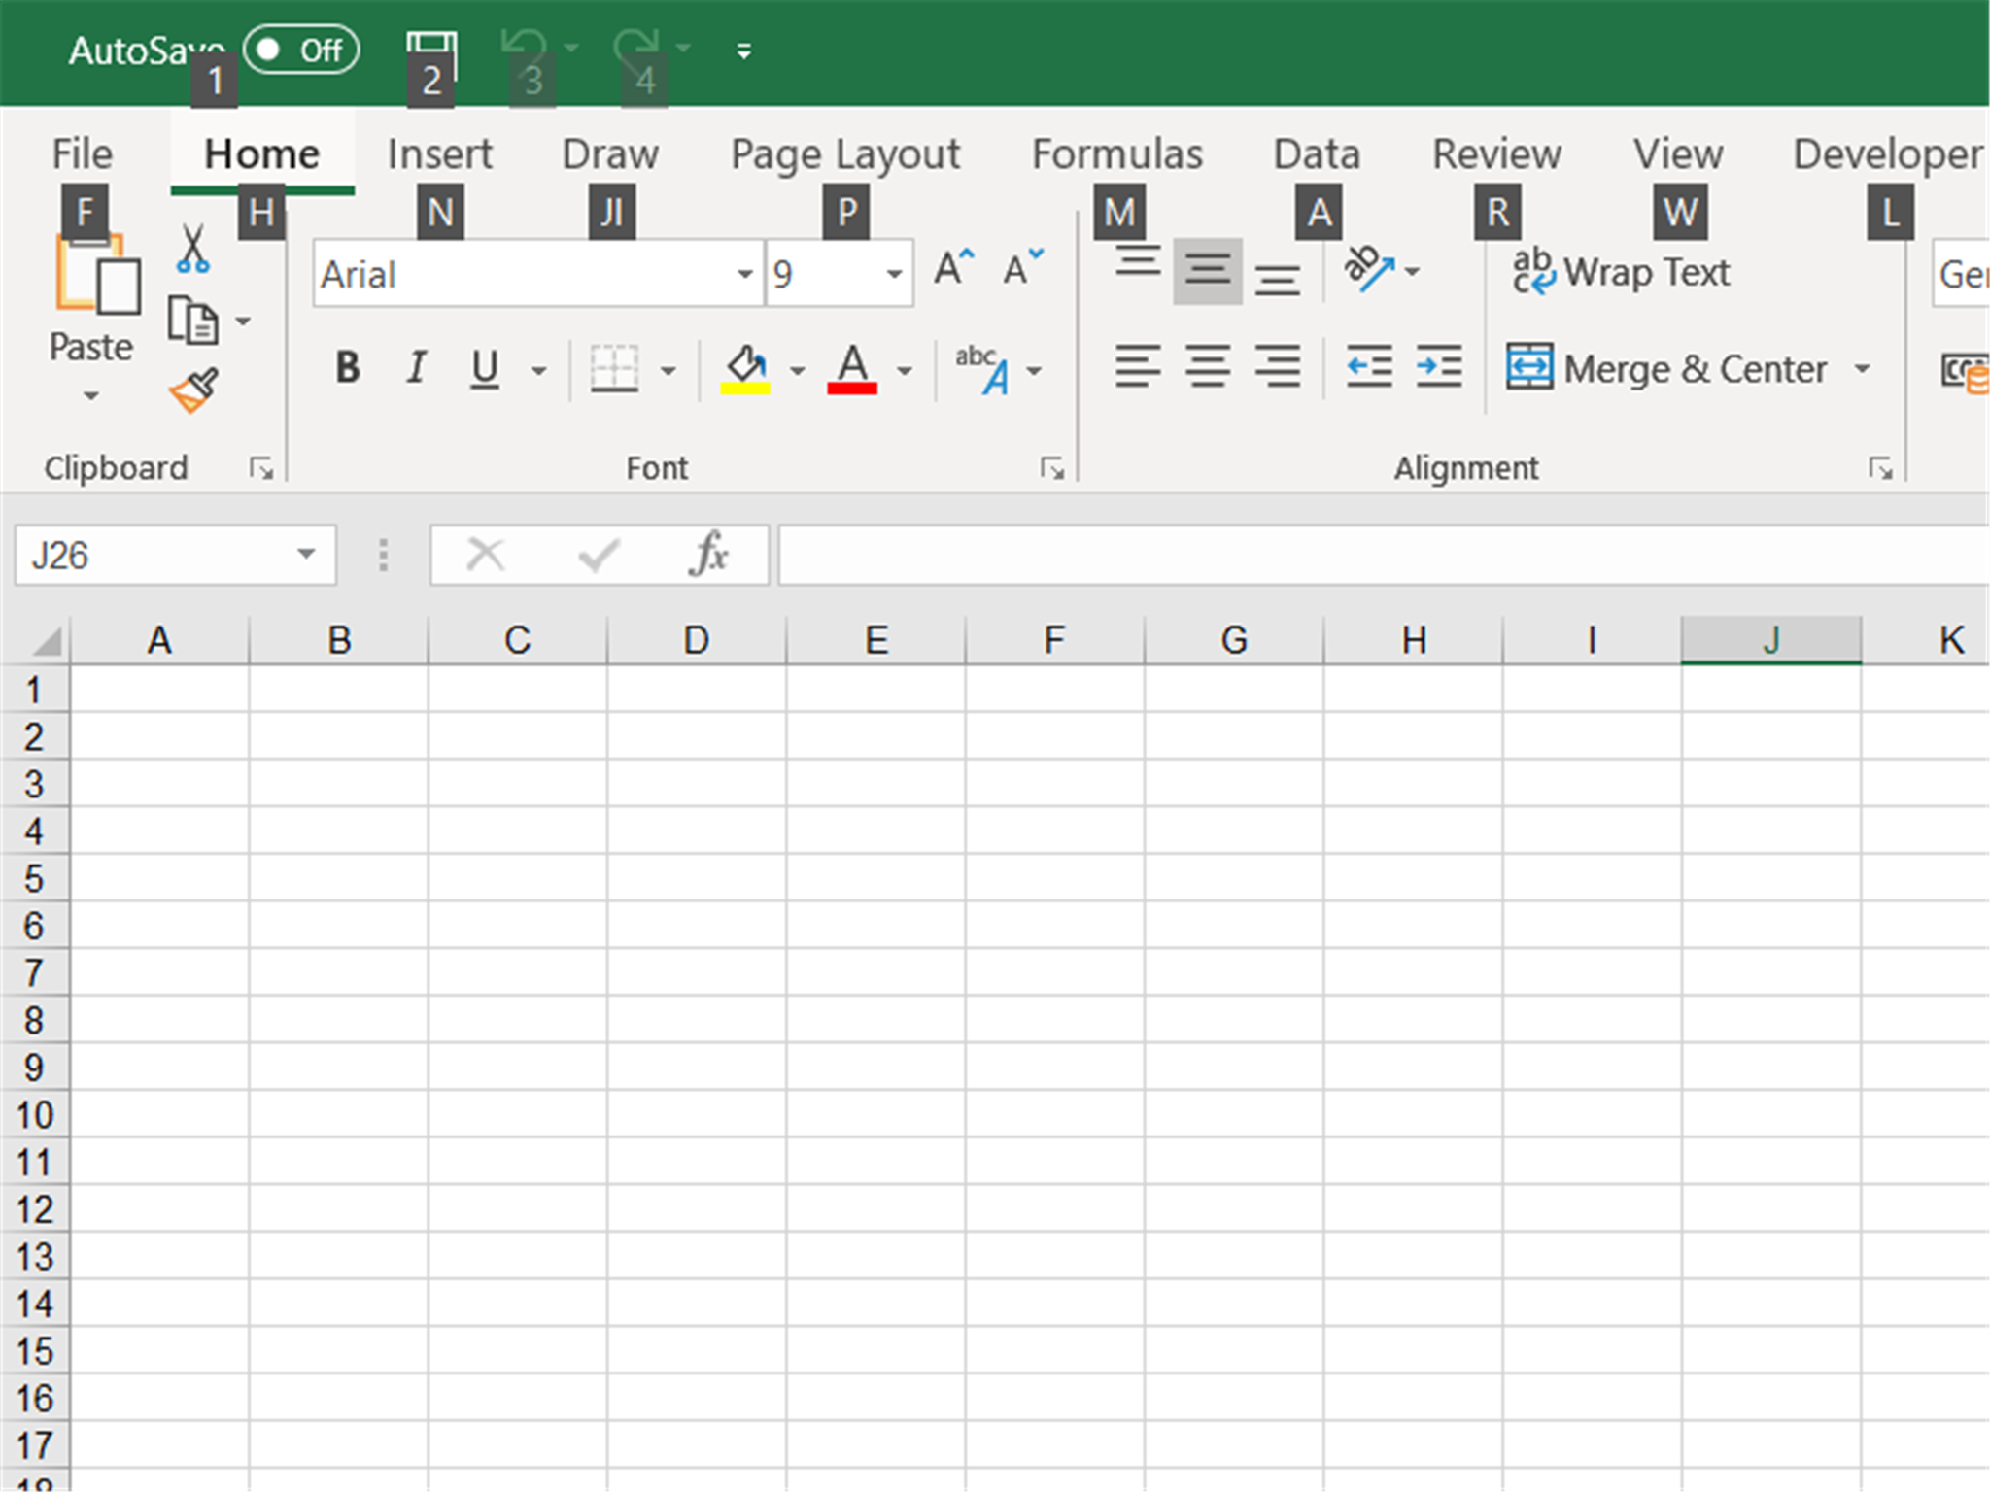Open the Arial font name dropdown
1990x1492 pixels.
744,274
